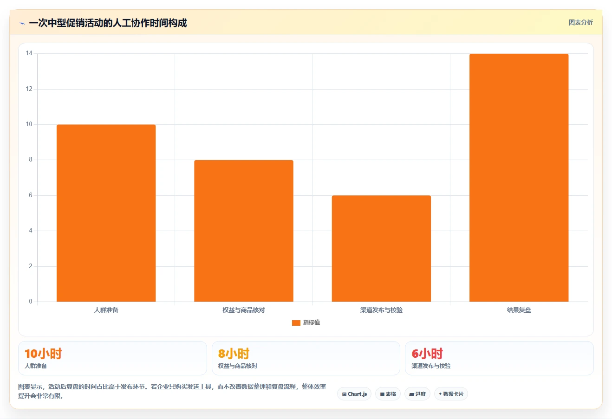Click the lightning icon beside the title
This screenshot has height=419, width=612.
(x=22, y=23)
